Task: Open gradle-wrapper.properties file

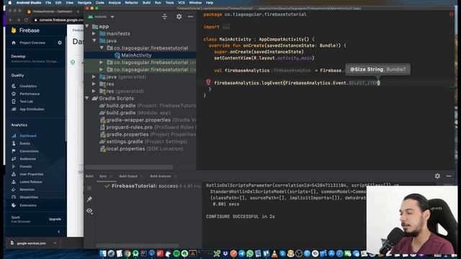Action: pyautogui.click(x=148, y=120)
